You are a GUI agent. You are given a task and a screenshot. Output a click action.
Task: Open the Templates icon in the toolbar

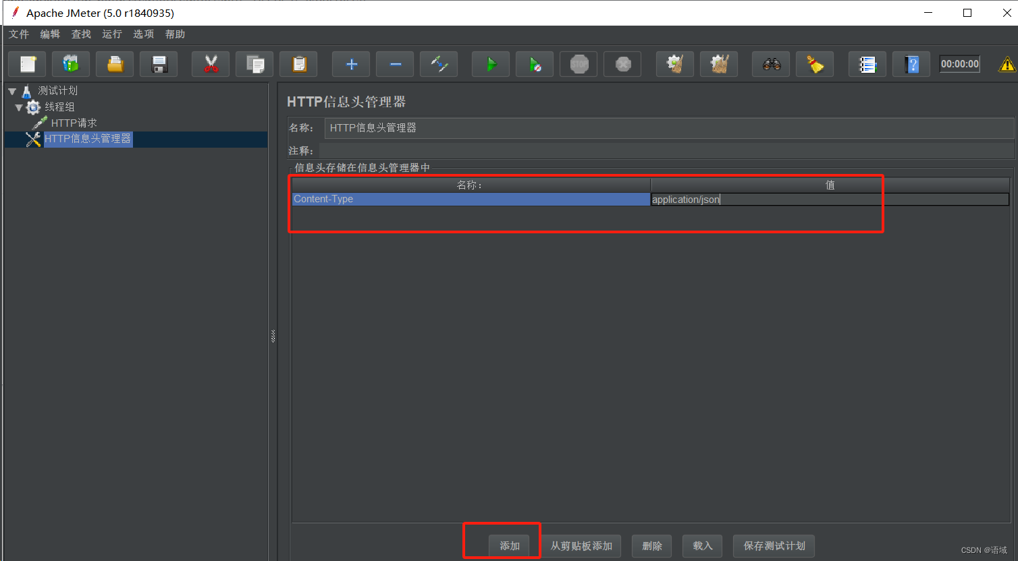point(71,64)
